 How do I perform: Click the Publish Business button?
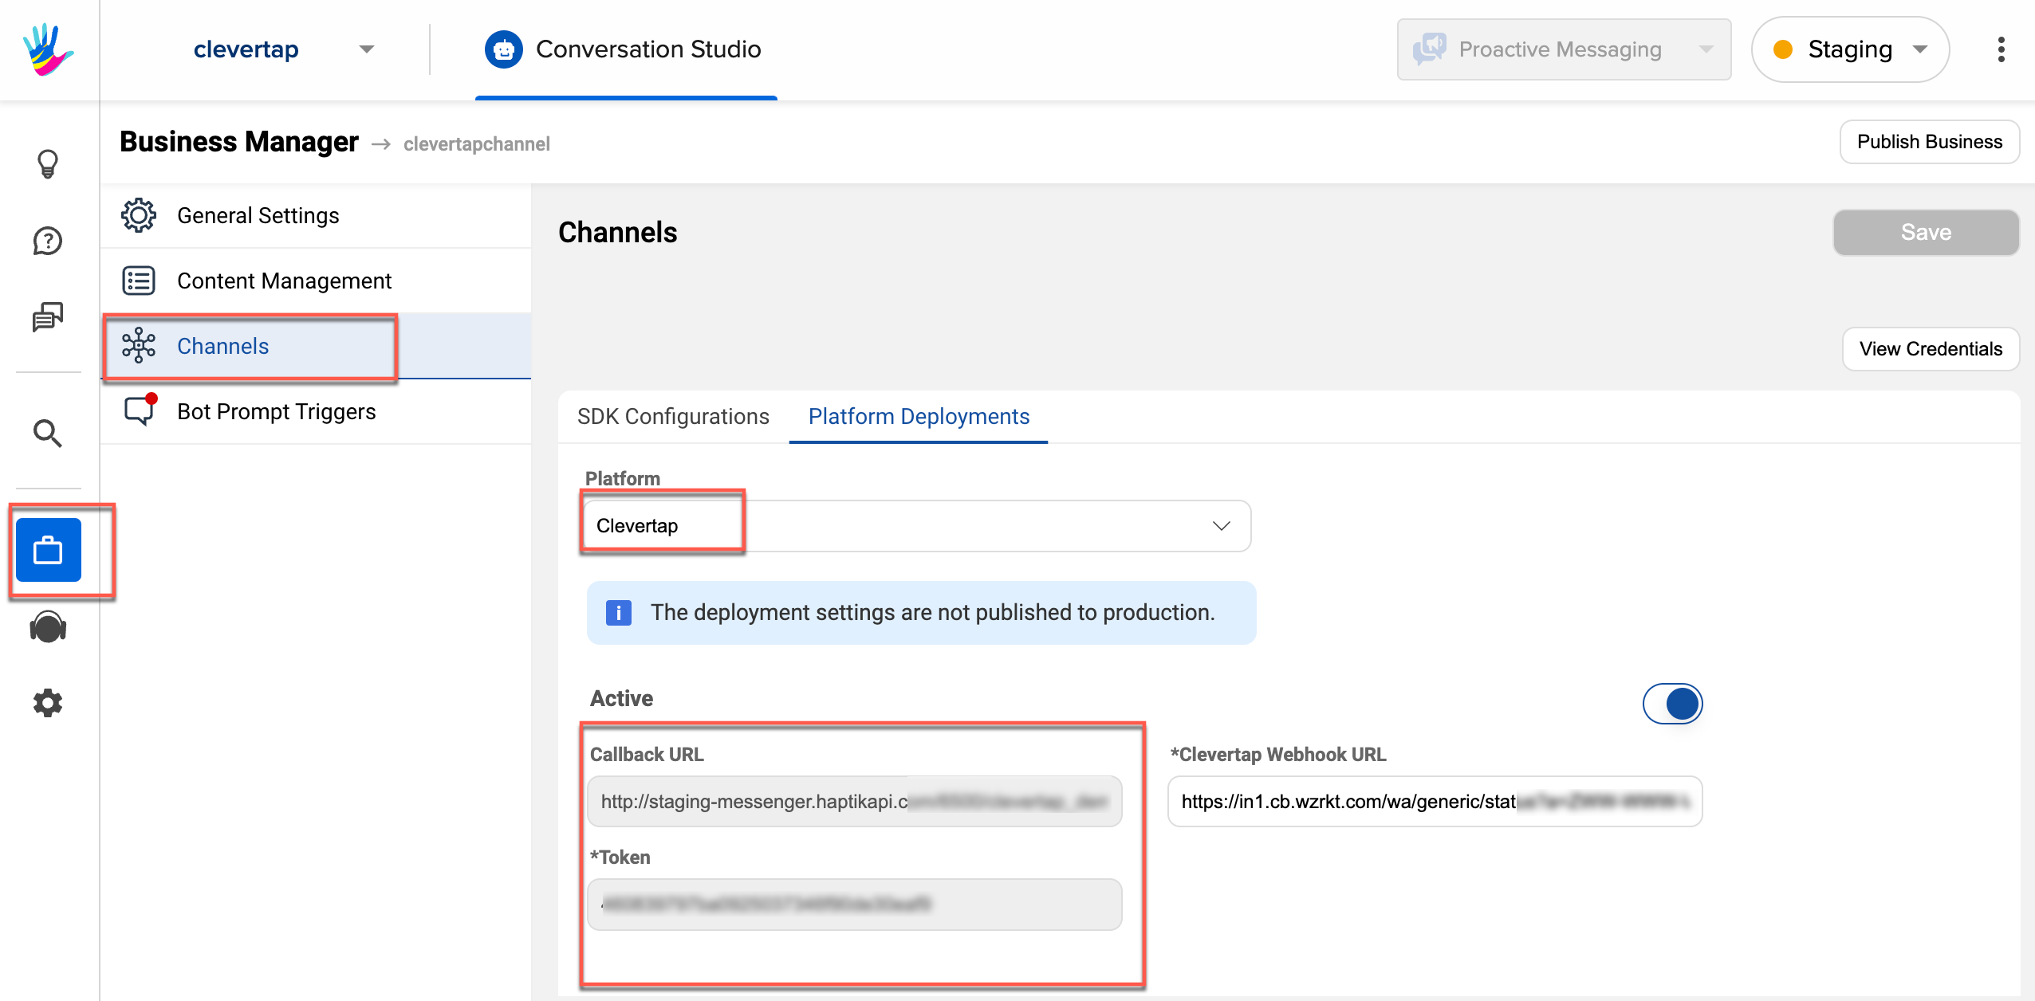click(1930, 142)
